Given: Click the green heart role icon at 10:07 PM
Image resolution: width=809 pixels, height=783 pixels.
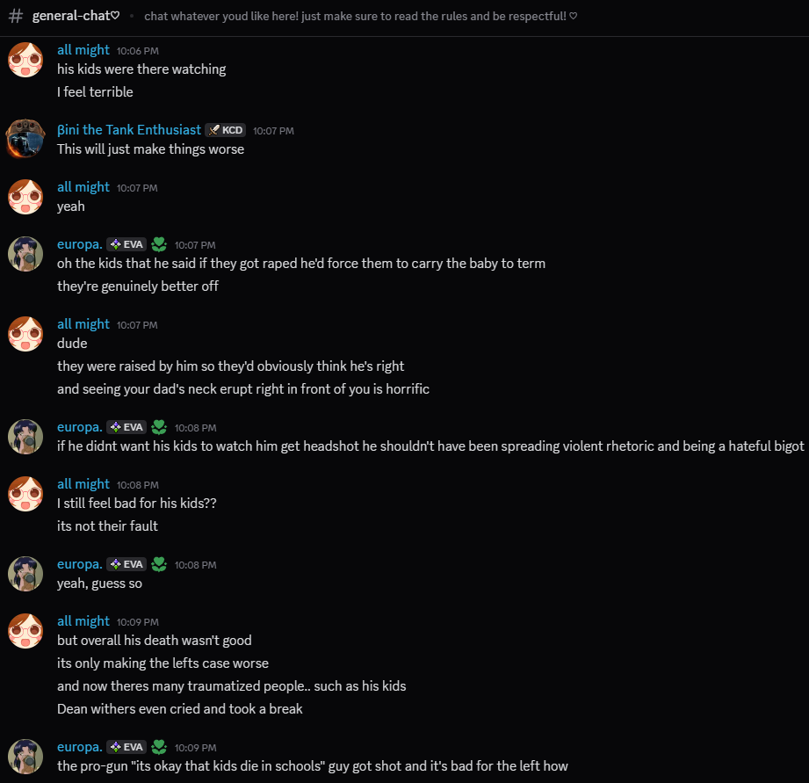Looking at the screenshot, I should pos(159,244).
